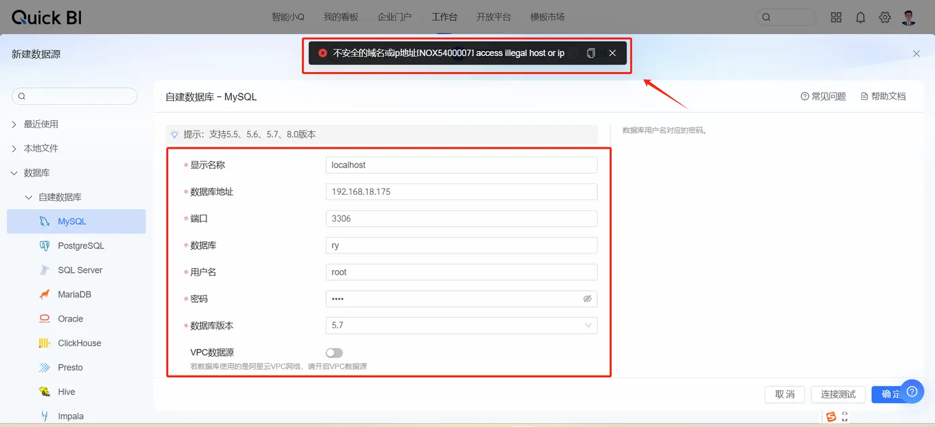Image resolution: width=935 pixels, height=427 pixels.
Task: Click the 用户名 input field
Action: [461, 272]
